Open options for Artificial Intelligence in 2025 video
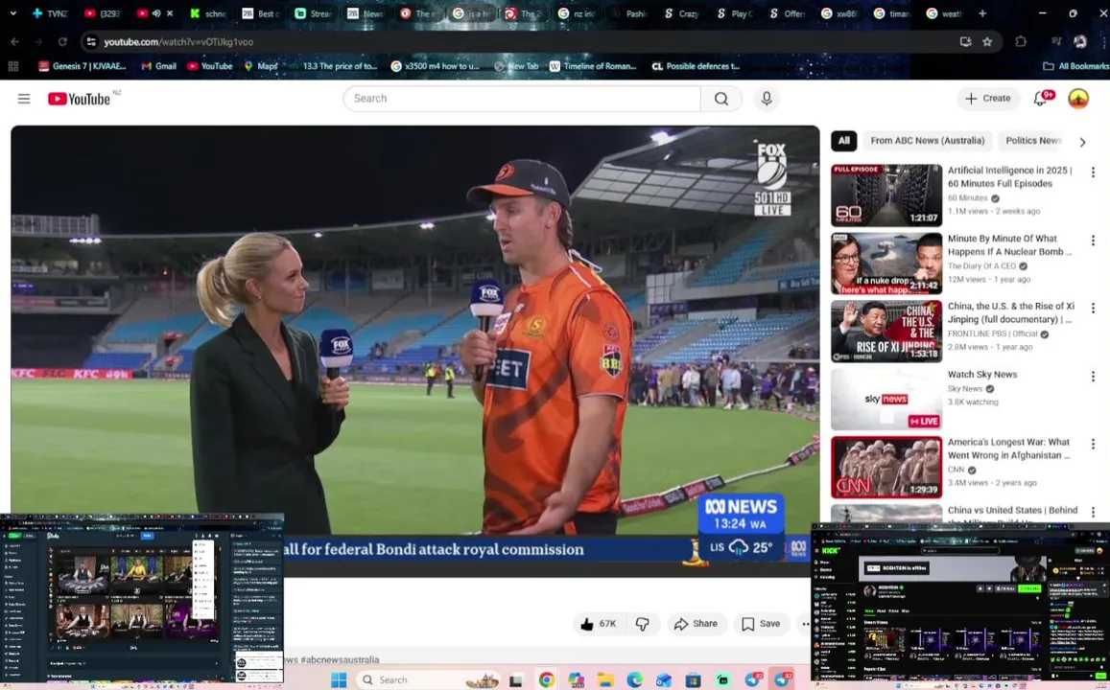This screenshot has height=690, width=1110. 1093,172
